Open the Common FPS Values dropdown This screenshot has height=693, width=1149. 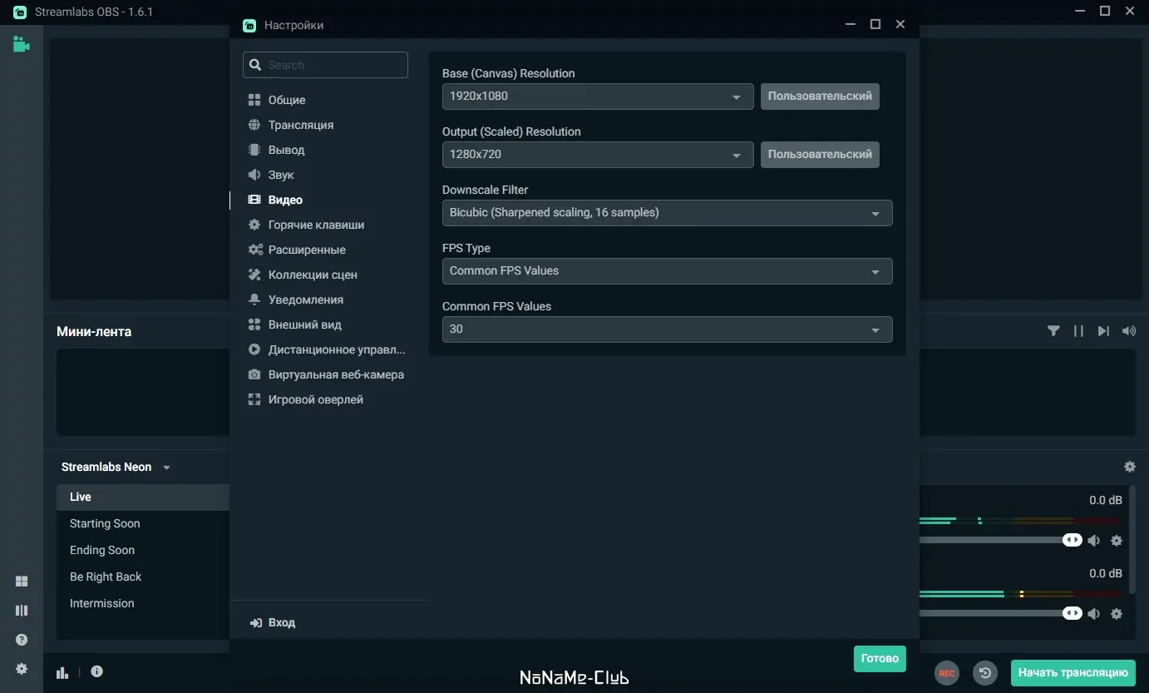pos(667,329)
